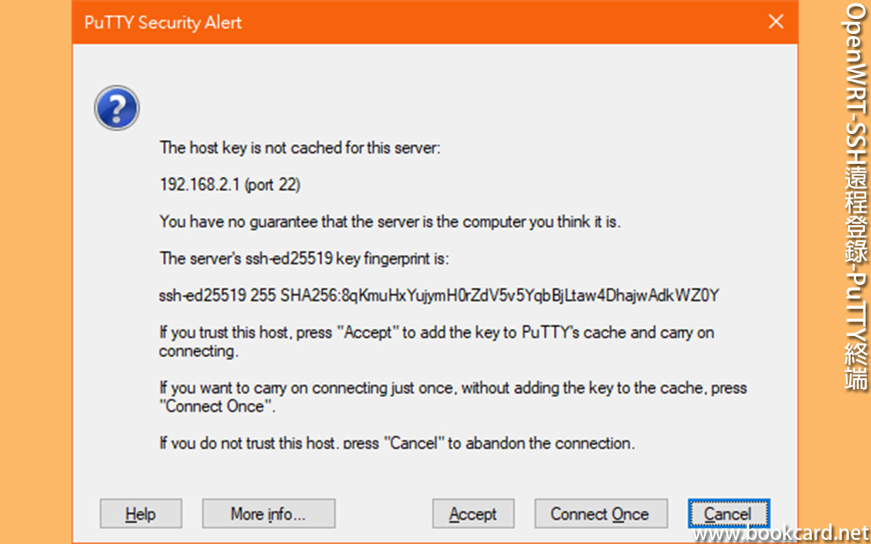Open the More info... details
This screenshot has width=871, height=544.
(x=268, y=514)
